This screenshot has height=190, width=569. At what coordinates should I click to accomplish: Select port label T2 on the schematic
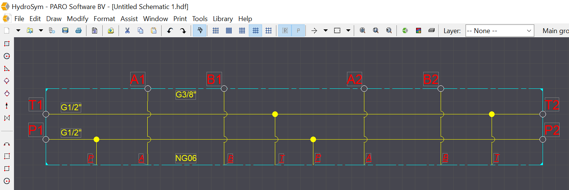click(552, 105)
